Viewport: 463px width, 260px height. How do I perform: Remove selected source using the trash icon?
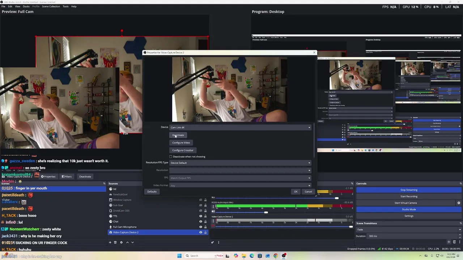115,242
